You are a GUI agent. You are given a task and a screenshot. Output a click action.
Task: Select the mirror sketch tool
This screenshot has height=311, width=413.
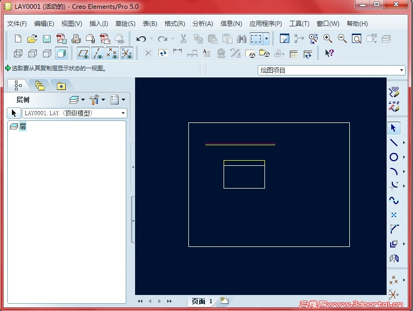point(394,258)
